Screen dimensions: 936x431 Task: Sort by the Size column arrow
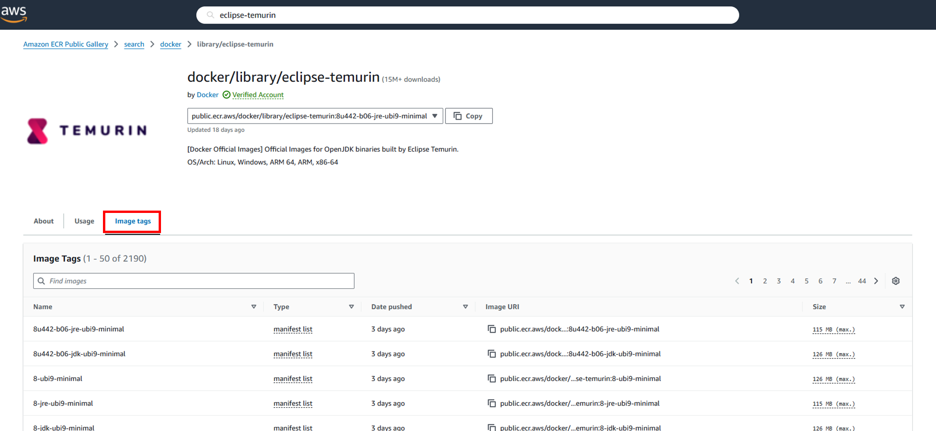[x=902, y=307]
